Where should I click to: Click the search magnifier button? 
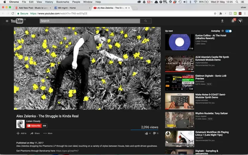click(x=146, y=21)
